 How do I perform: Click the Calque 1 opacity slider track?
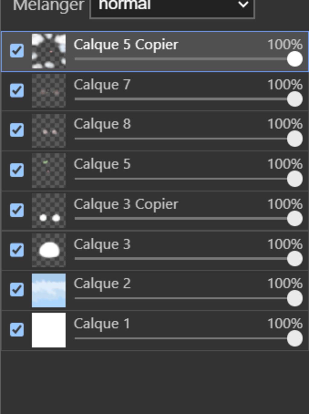[181, 338]
